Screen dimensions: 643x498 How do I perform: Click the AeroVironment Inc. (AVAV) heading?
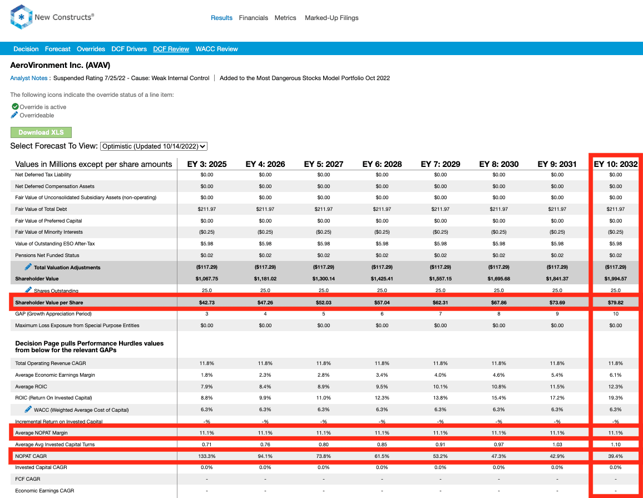[60, 65]
